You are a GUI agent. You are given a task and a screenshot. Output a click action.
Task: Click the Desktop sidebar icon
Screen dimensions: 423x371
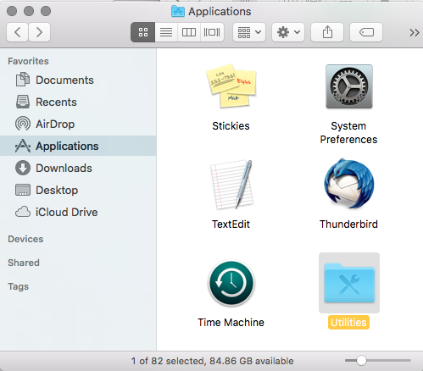23,190
